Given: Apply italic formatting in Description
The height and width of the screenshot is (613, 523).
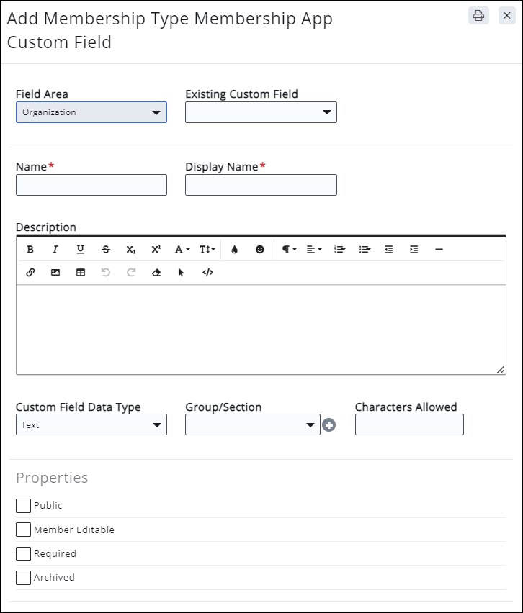Looking at the screenshot, I should coord(55,250).
